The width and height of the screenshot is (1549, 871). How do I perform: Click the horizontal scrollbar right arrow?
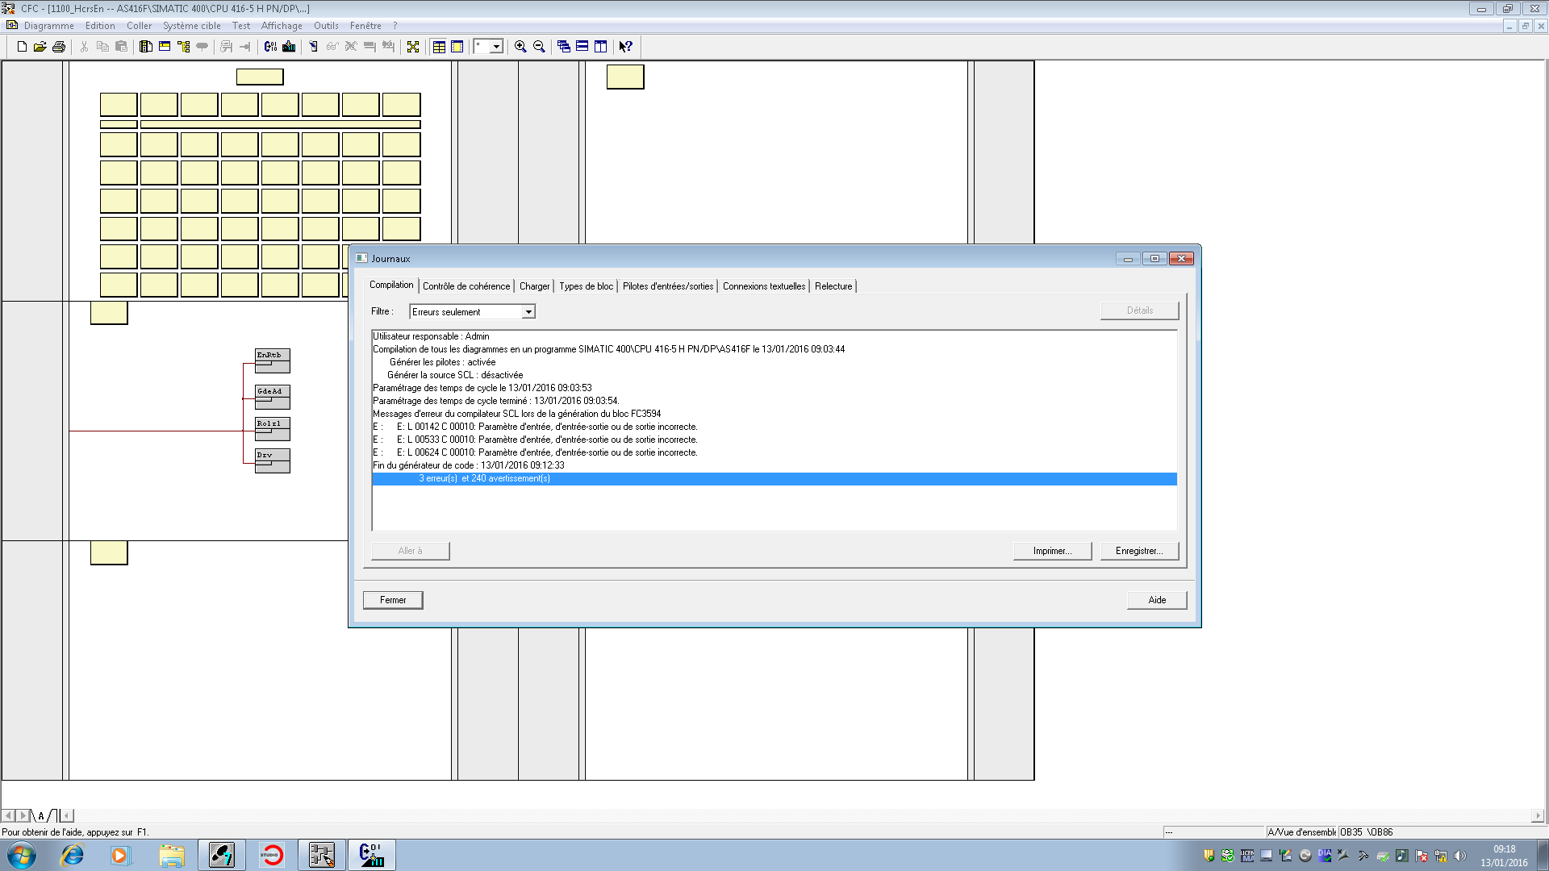pos(1537,815)
